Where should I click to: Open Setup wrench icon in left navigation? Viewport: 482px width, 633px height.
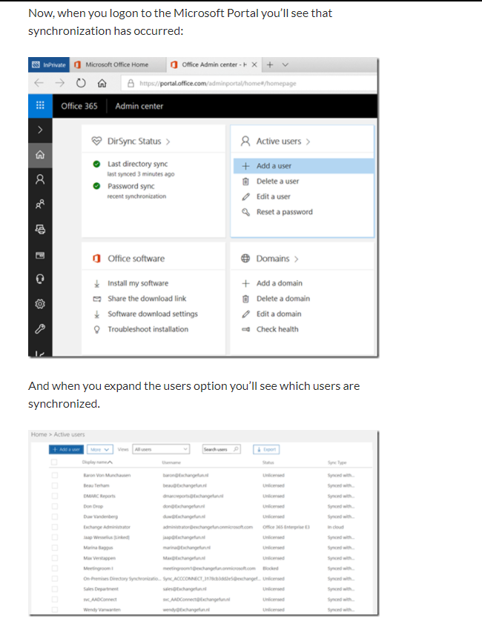(40, 328)
